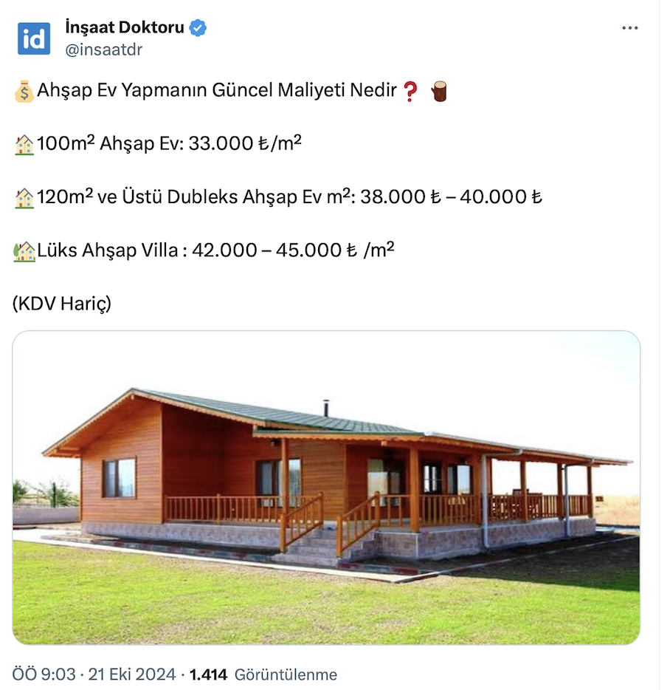Click the house emoji beside Lüks Ahşap Villa

(x=24, y=251)
